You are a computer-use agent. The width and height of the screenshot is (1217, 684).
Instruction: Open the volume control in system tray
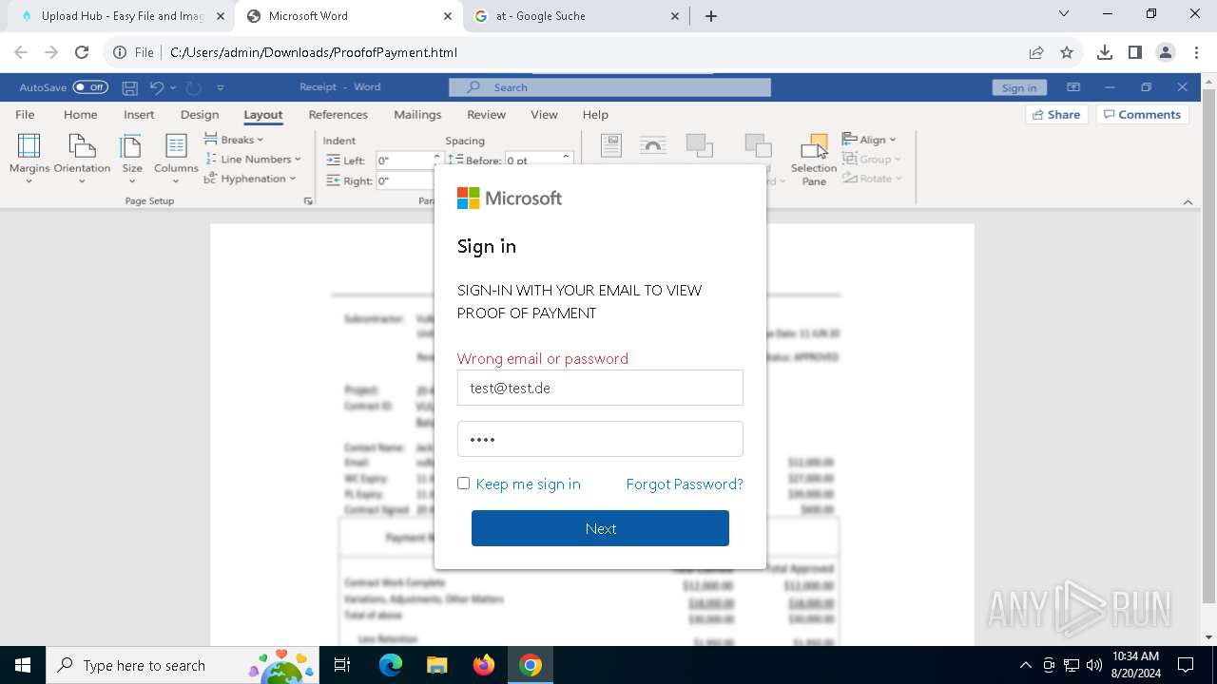point(1093,665)
